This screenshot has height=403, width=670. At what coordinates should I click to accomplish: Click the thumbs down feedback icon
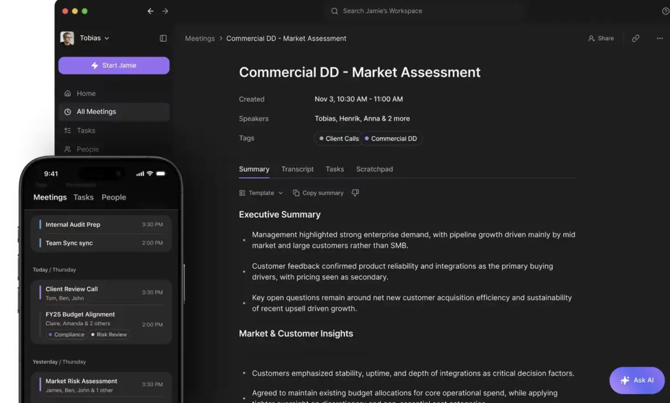click(355, 193)
